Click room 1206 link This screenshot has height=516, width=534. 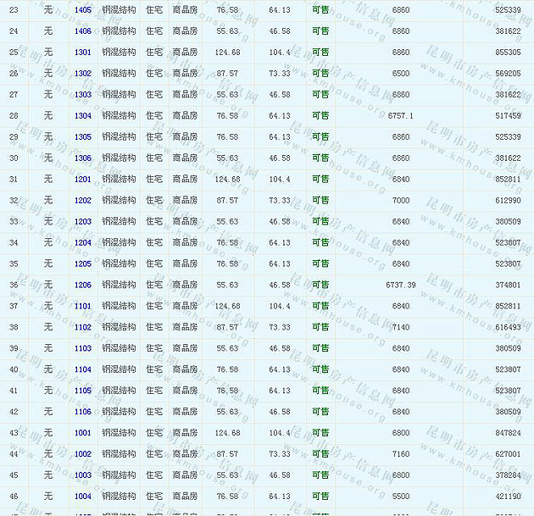coord(82,285)
